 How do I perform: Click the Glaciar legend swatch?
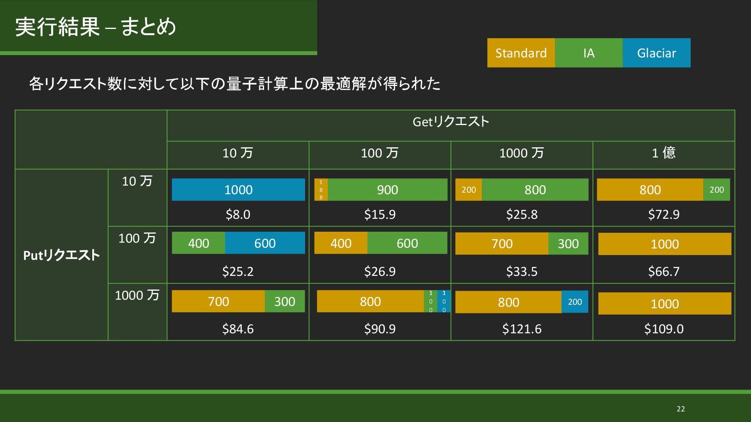tap(656, 53)
